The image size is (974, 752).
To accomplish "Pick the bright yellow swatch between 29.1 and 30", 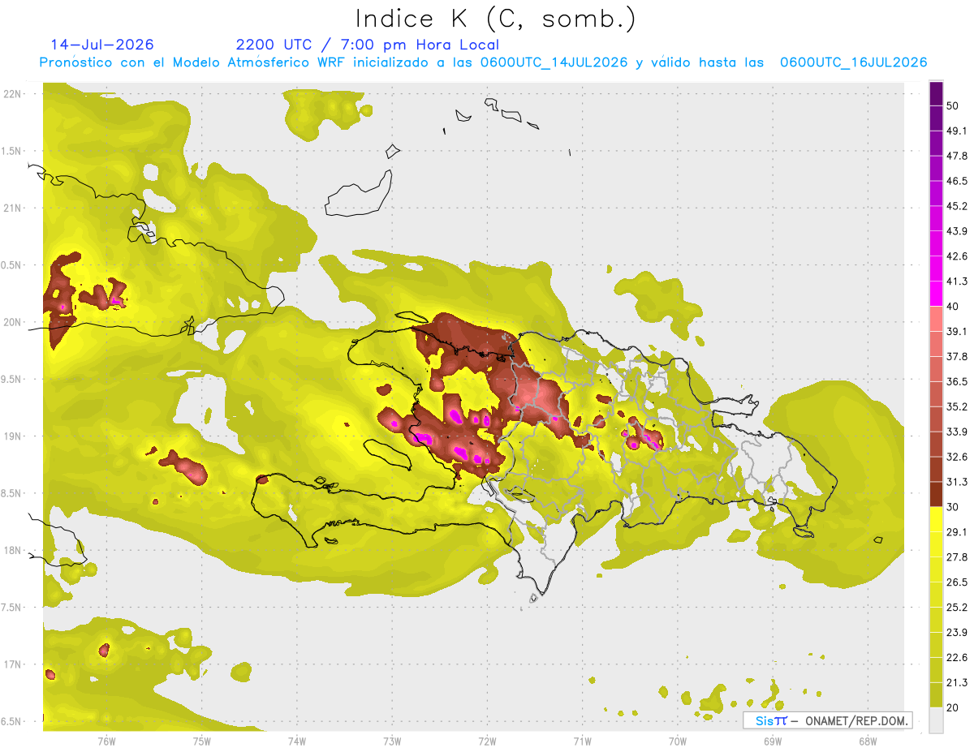I will pyautogui.click(x=936, y=519).
